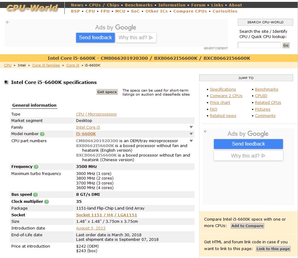Click the help icon beside Frequency
The height and width of the screenshot is (258, 298).
36,167
